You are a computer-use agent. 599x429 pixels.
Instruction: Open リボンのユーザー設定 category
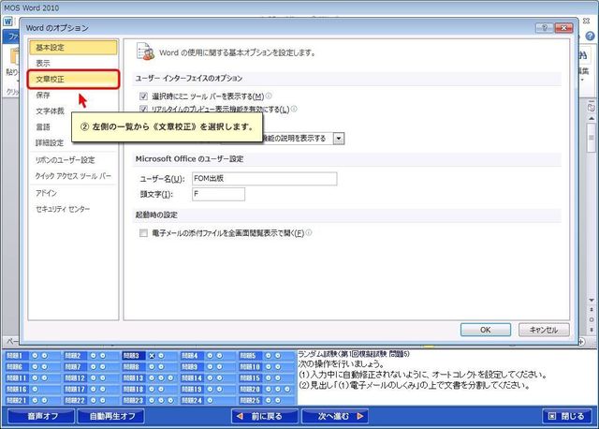[66, 160]
